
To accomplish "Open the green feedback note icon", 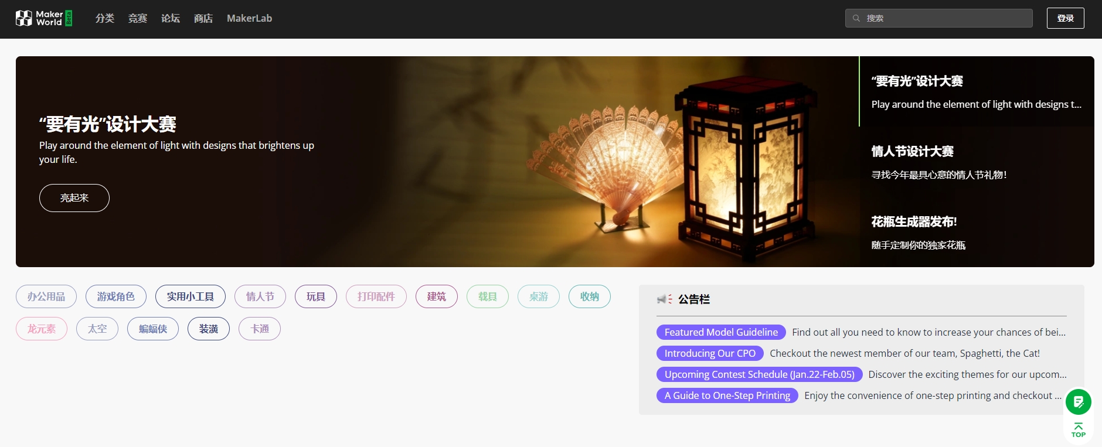I will tap(1078, 402).
